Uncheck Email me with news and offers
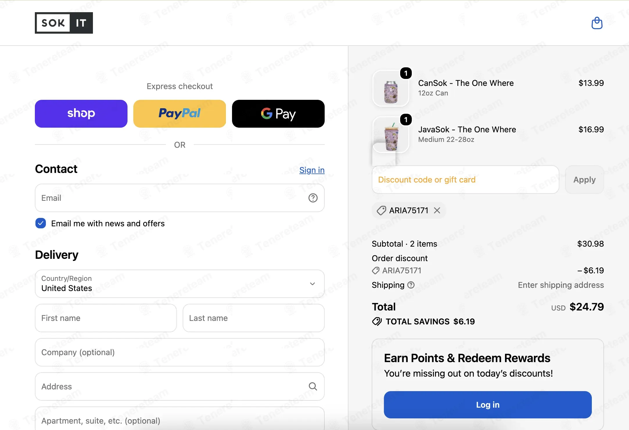The width and height of the screenshot is (629, 430). pyautogui.click(x=41, y=223)
